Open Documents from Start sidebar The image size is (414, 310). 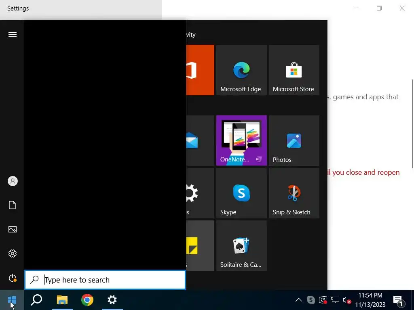click(x=13, y=205)
